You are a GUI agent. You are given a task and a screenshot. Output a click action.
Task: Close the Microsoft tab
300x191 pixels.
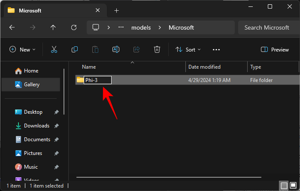point(97,10)
